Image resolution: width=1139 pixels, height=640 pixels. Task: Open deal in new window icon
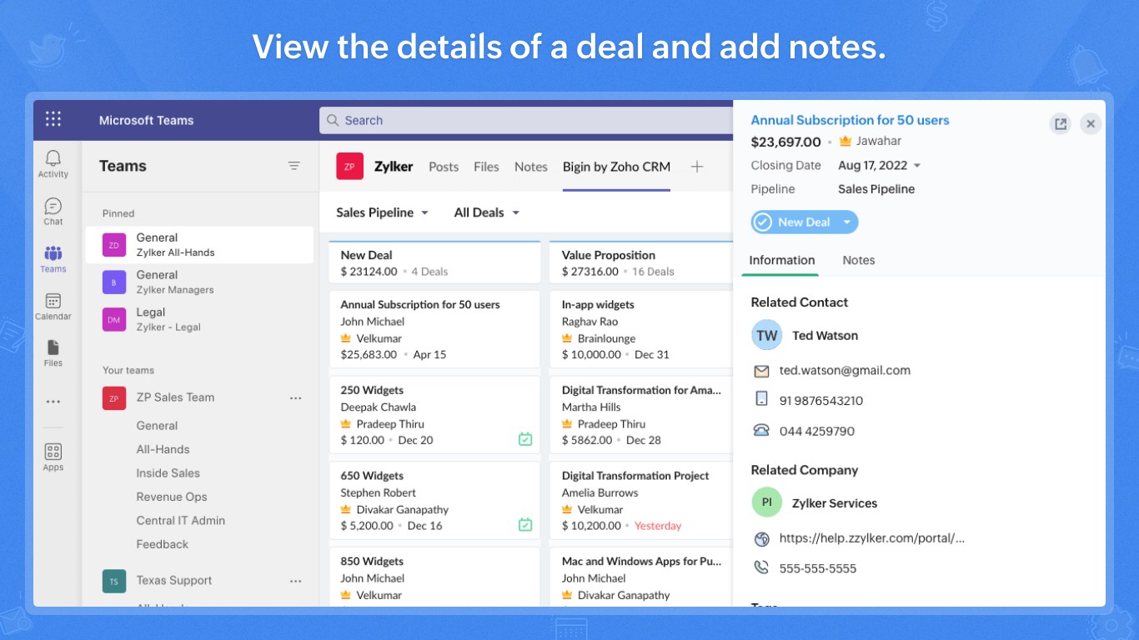(x=1061, y=124)
